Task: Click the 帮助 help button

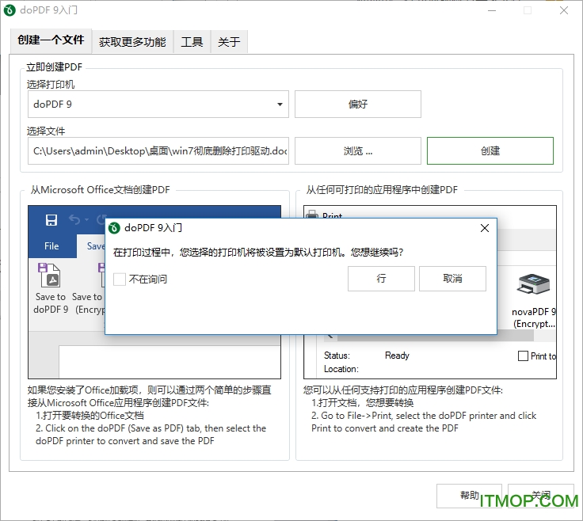Action: (x=469, y=496)
